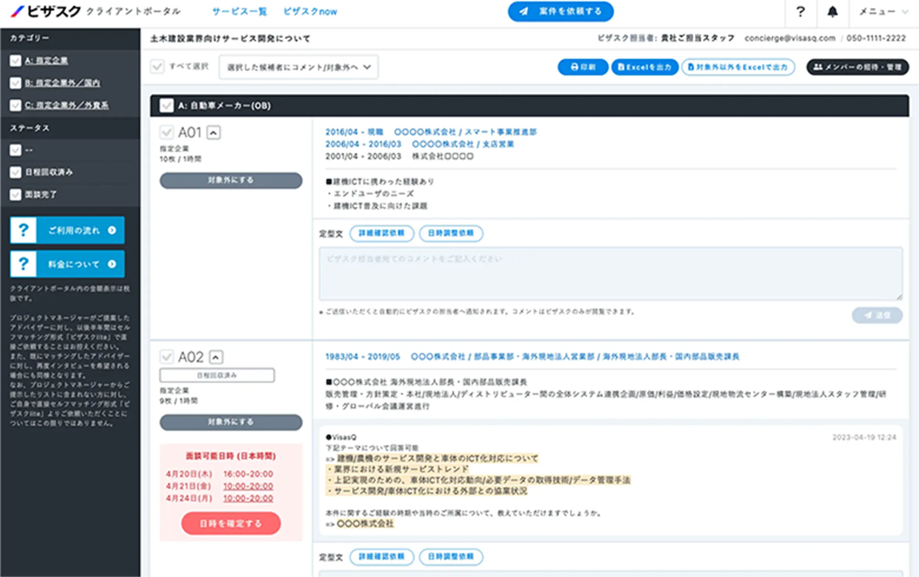This screenshot has width=919, height=577.
Task: Click A01 career entry 2016/04 - 現職
Action: (x=431, y=132)
